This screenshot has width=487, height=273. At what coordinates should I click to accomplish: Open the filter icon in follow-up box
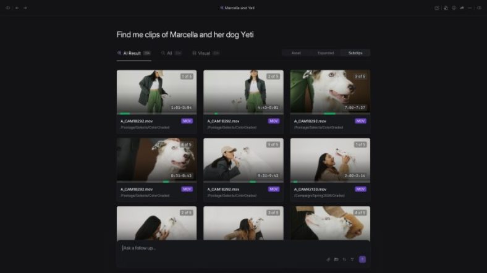352,259
